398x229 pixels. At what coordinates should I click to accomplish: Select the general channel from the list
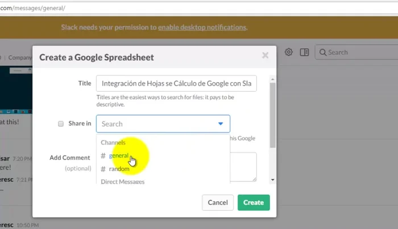coord(119,156)
